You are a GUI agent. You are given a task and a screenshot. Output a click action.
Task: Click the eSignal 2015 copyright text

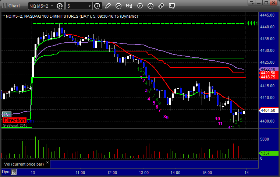tap(15, 125)
